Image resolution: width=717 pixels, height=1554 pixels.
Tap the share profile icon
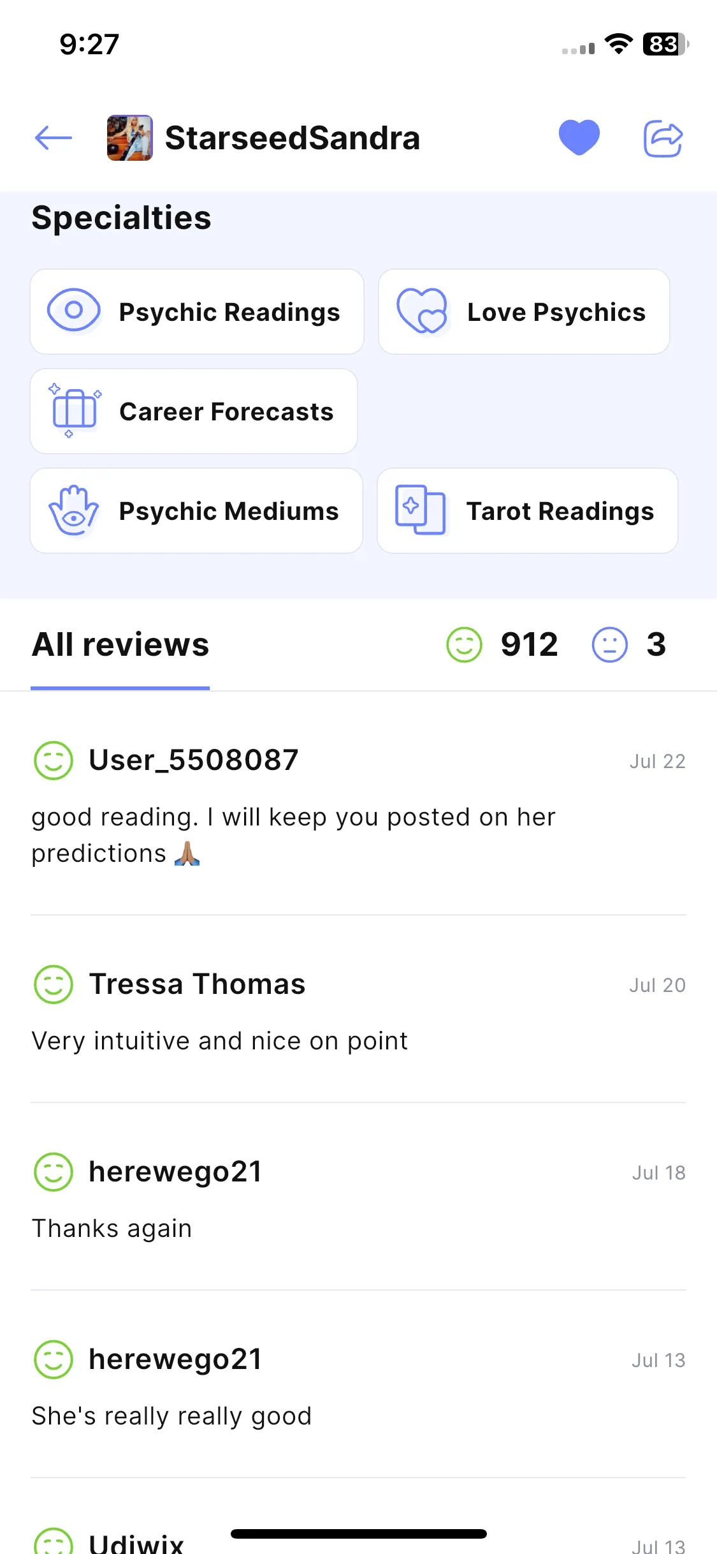[x=663, y=138]
